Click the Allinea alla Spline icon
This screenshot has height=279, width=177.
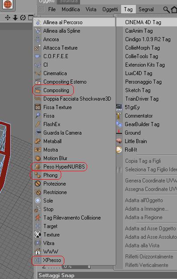[38, 31]
